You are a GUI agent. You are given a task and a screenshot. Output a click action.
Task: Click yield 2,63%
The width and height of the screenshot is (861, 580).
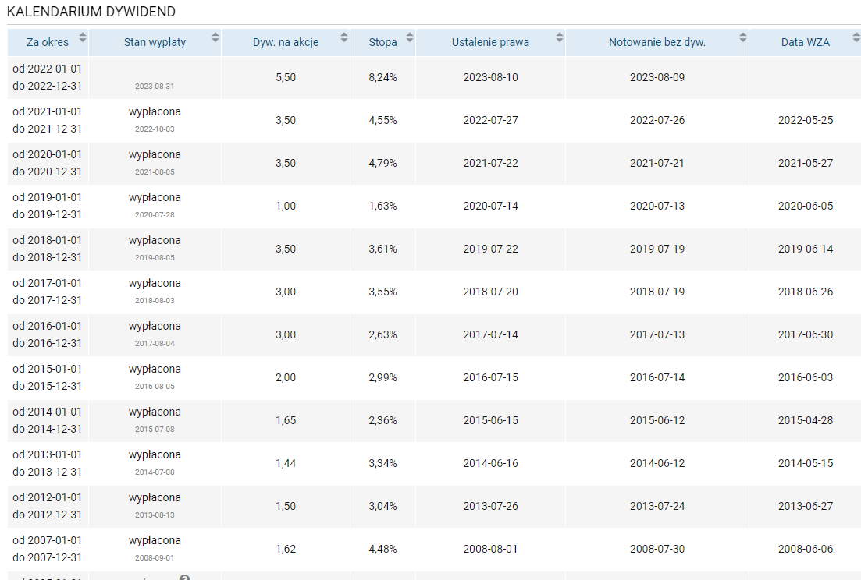(x=382, y=334)
